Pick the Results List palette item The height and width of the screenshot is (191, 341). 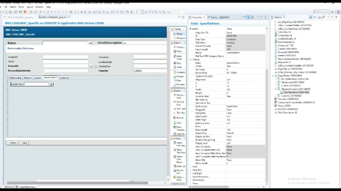tap(179, 172)
